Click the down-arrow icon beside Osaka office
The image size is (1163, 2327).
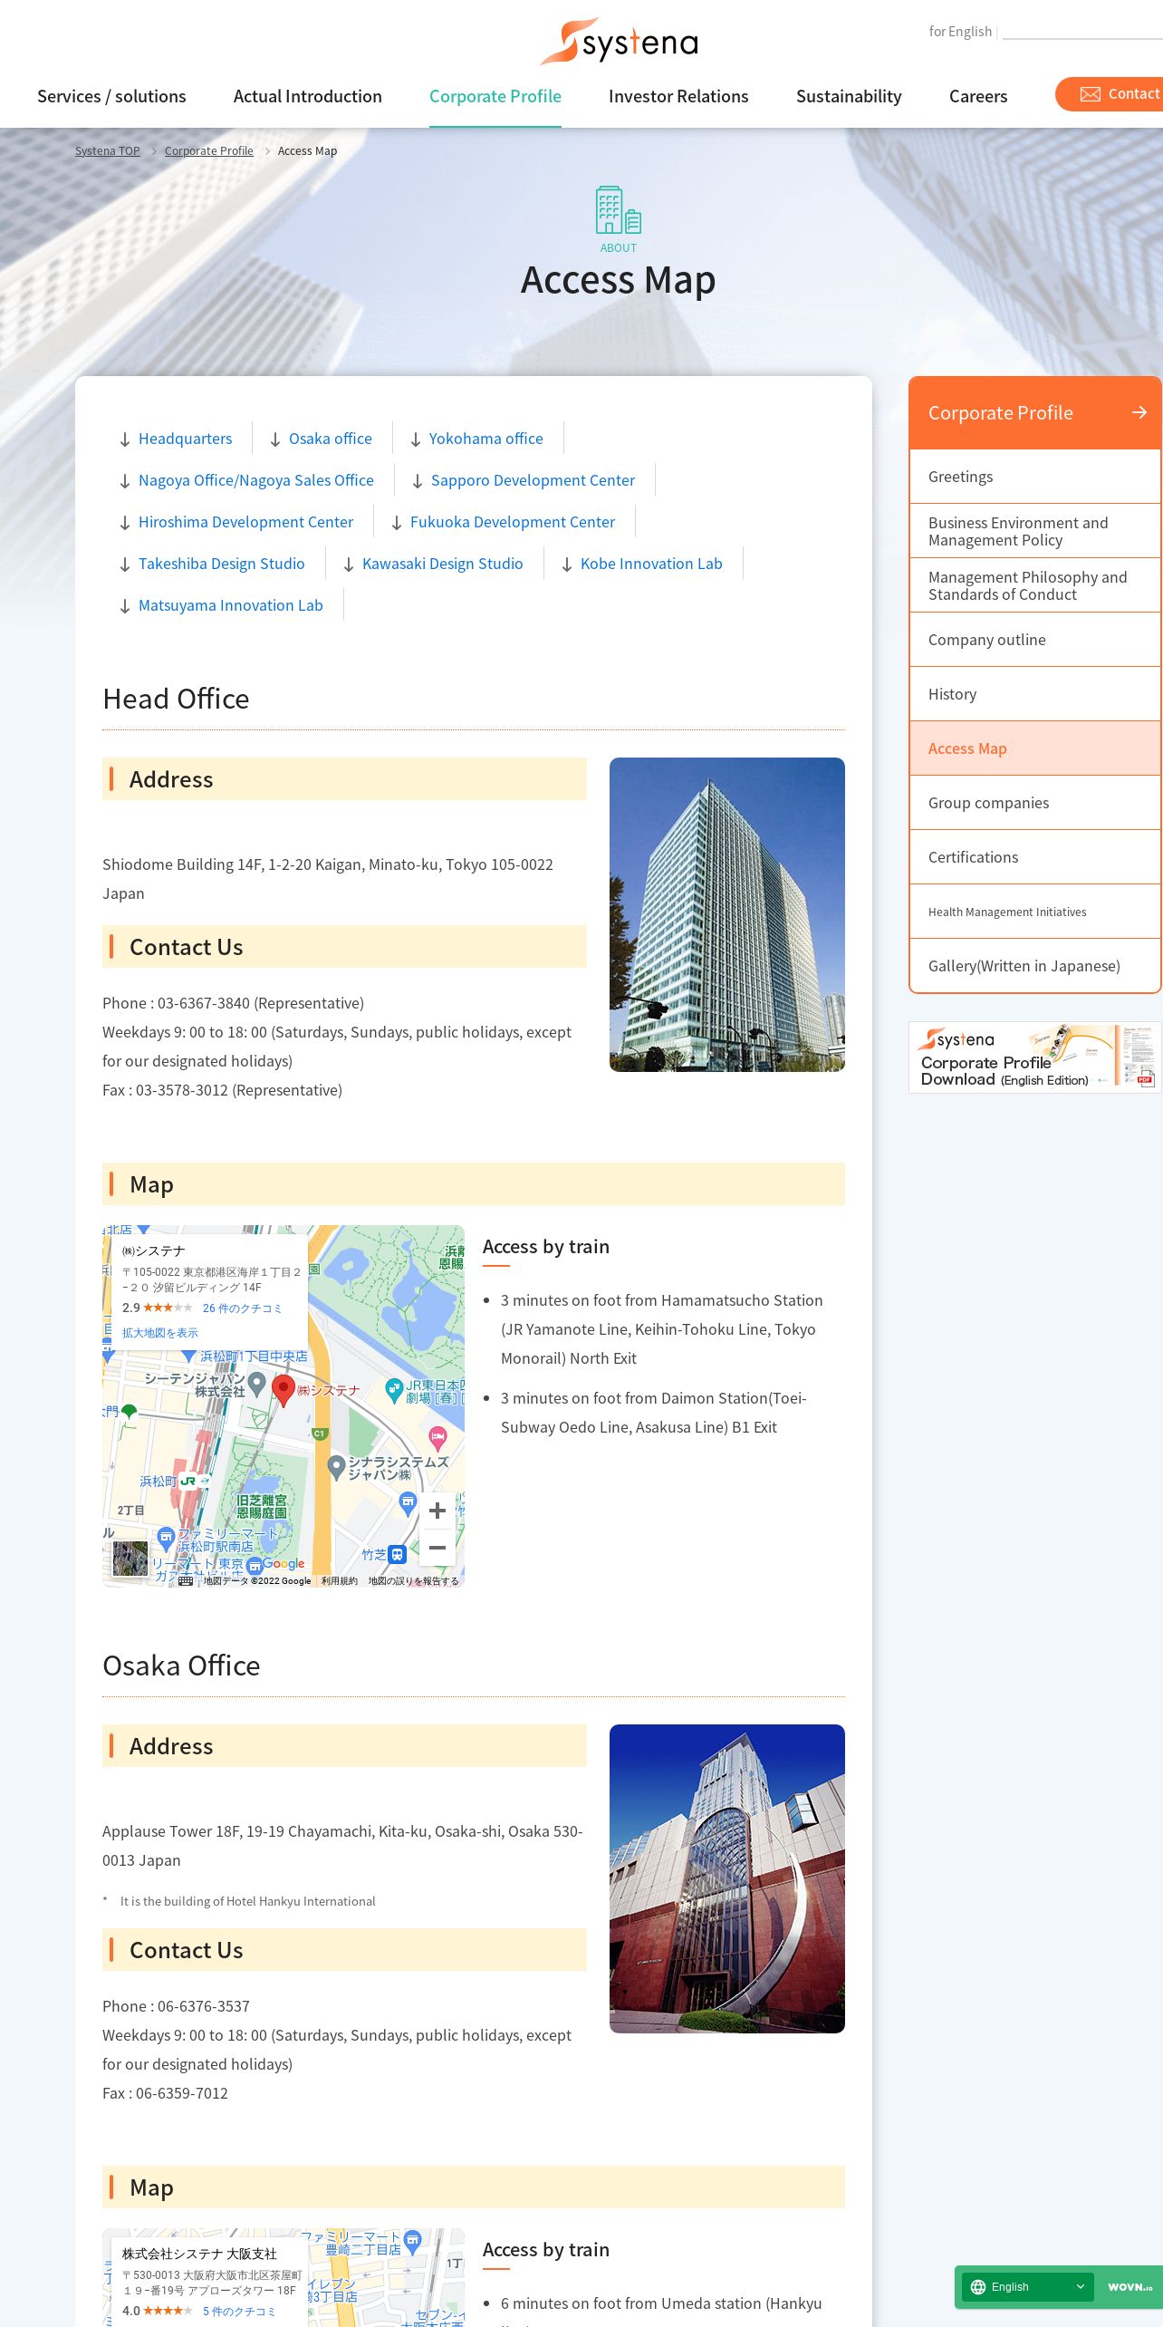(x=275, y=439)
